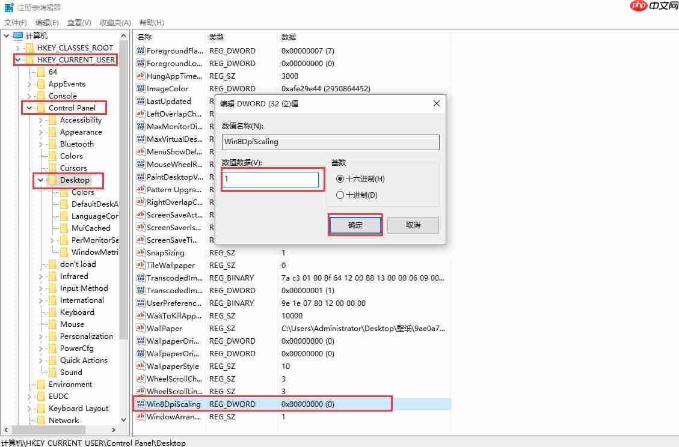
Task: Click the computer icon atop the tree
Action: [16, 35]
